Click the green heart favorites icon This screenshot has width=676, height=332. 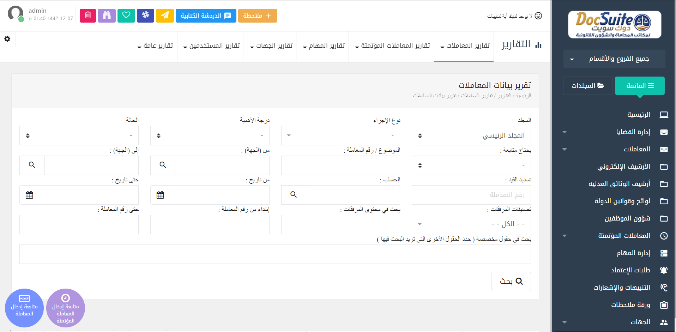click(126, 16)
